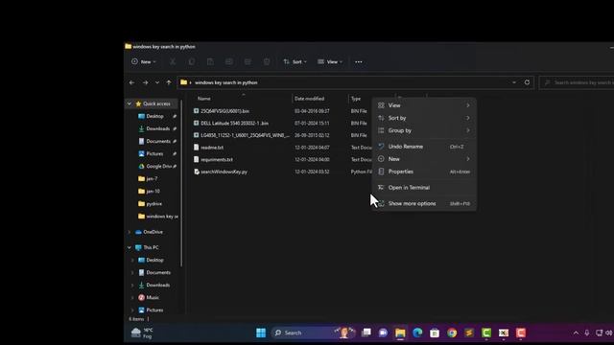Image resolution: width=614 pixels, height=345 pixels.
Task: Choose Open in Terminal in context menu
Action: pos(424,188)
